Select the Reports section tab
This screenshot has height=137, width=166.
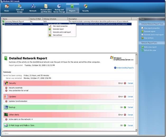pyautogui.click(x=72, y=8)
